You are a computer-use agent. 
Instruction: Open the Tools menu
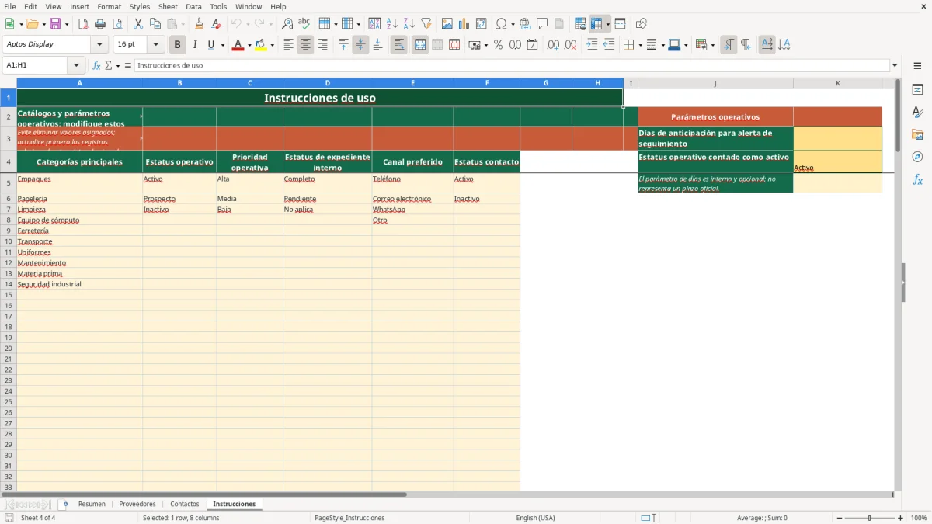click(x=218, y=6)
